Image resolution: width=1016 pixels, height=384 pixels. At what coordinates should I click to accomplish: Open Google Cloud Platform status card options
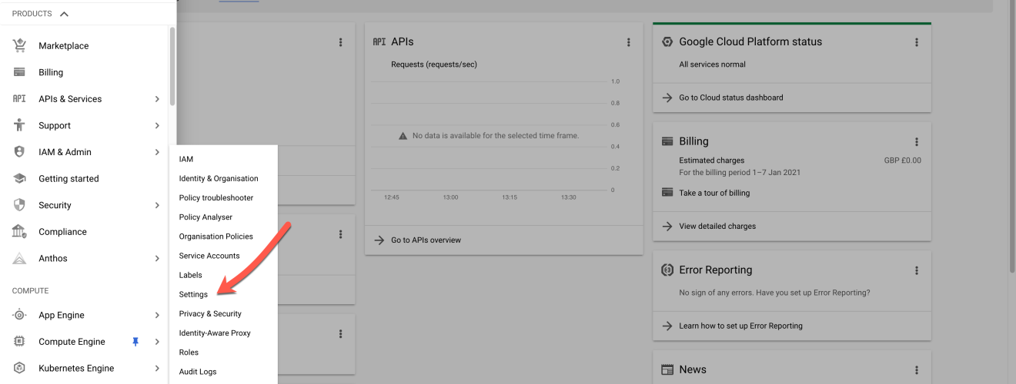917,42
